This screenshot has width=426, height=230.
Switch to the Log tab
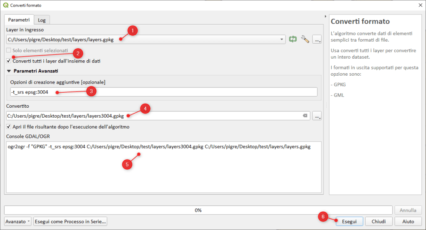click(42, 20)
